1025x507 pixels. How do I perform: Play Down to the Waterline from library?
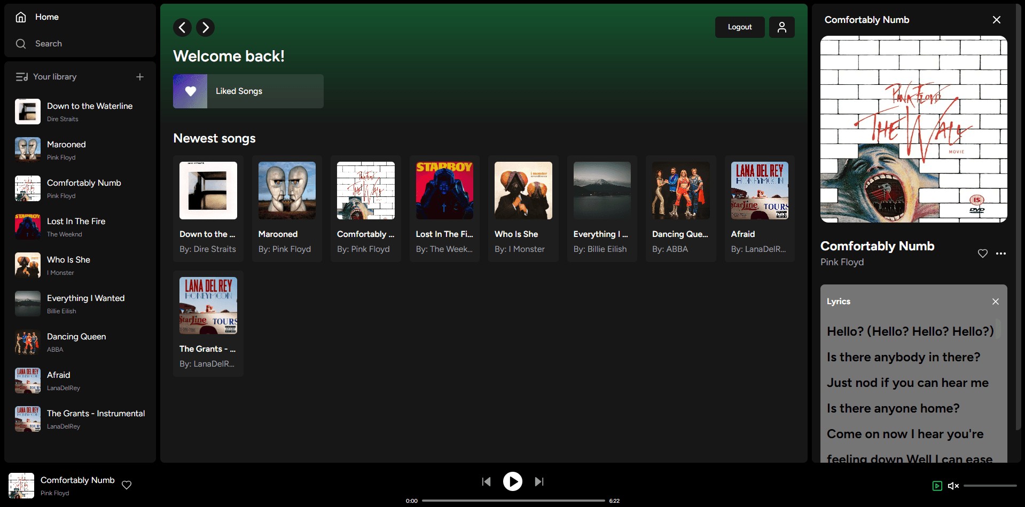(80, 112)
